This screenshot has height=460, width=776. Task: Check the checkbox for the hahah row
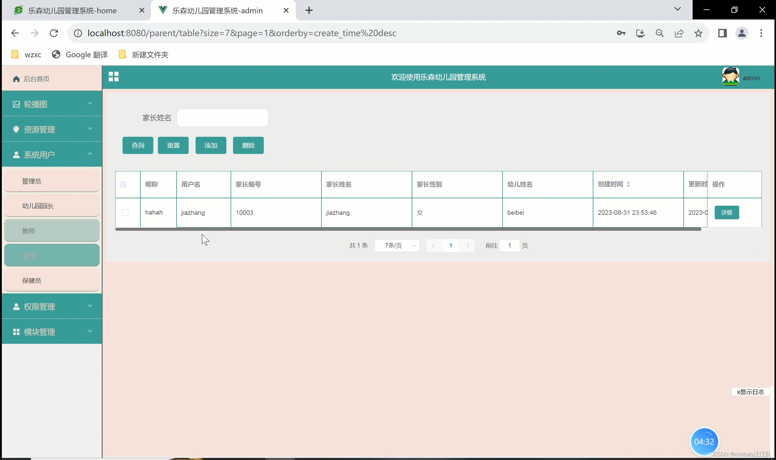click(125, 212)
